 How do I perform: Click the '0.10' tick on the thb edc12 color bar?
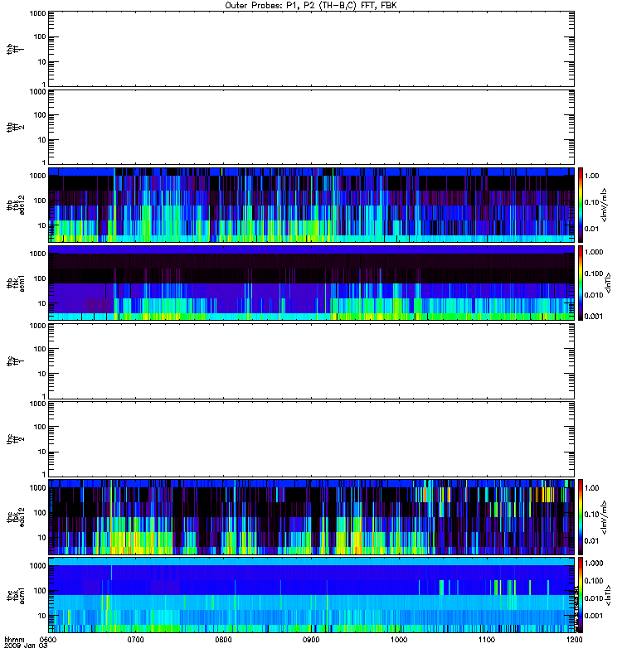(x=591, y=202)
